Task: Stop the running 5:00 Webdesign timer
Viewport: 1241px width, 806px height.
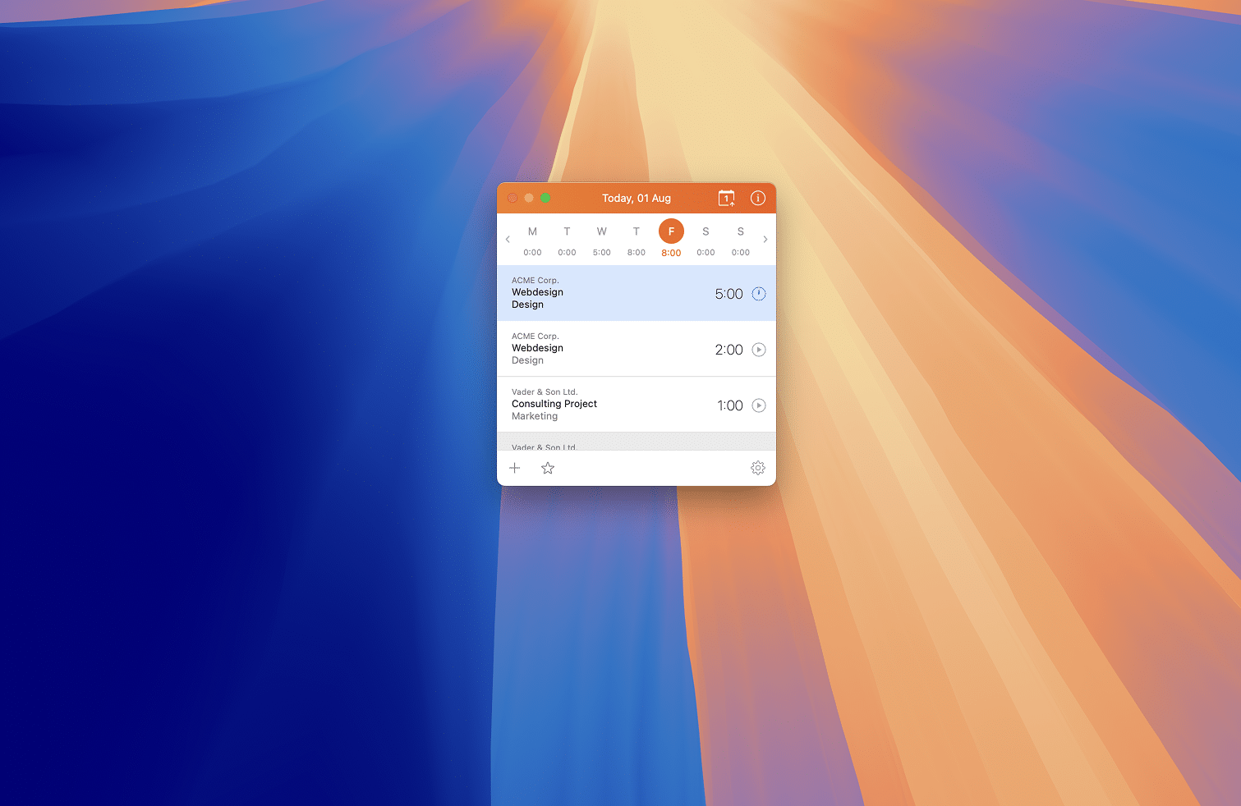Action: pyautogui.click(x=759, y=294)
